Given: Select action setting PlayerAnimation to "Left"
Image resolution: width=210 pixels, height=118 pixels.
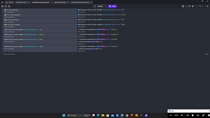Looking at the screenshot, I should pyautogui.click(x=101, y=20).
